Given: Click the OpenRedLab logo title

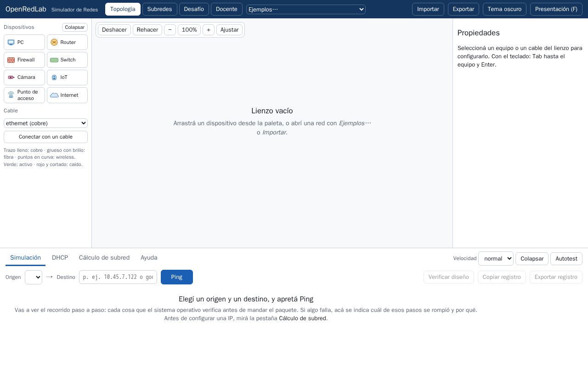Looking at the screenshot, I should pyautogui.click(x=26, y=9).
